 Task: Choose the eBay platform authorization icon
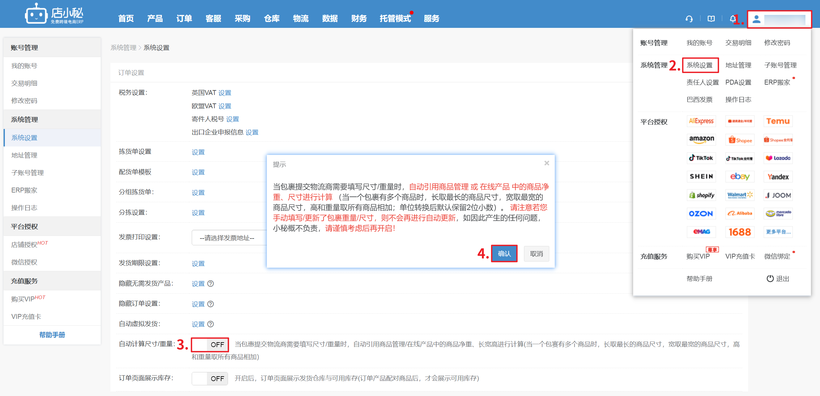click(x=740, y=177)
